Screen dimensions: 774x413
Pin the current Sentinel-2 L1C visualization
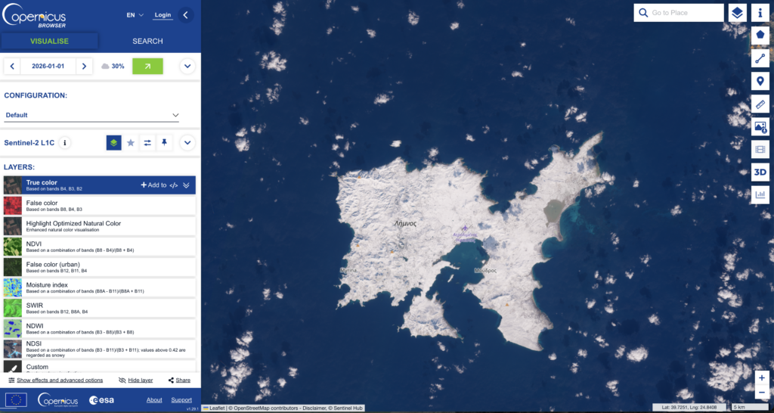[x=165, y=142]
